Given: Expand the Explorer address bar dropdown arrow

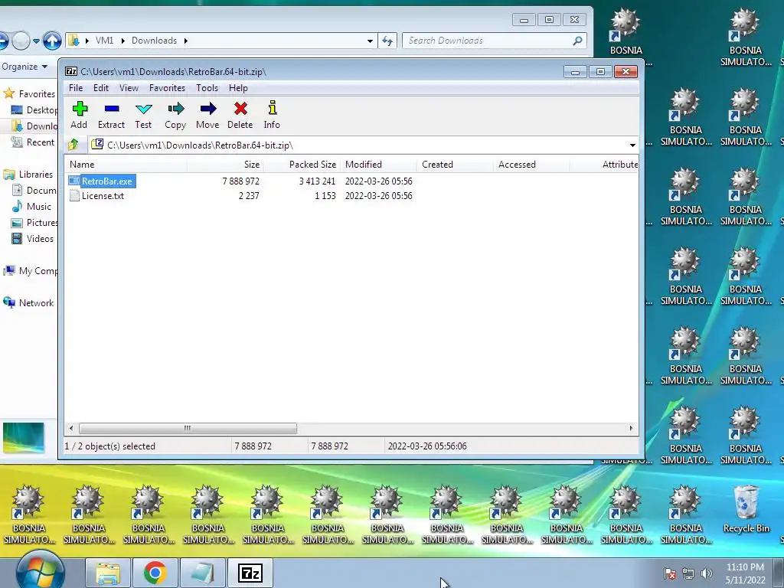Looking at the screenshot, I should coord(370,41).
